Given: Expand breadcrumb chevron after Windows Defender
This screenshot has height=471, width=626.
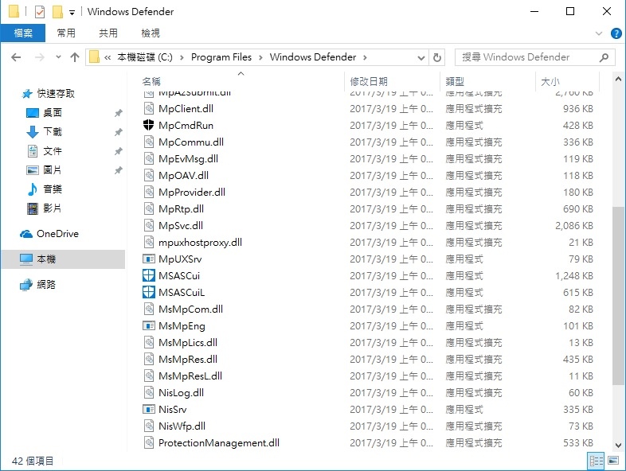Looking at the screenshot, I should (x=365, y=57).
